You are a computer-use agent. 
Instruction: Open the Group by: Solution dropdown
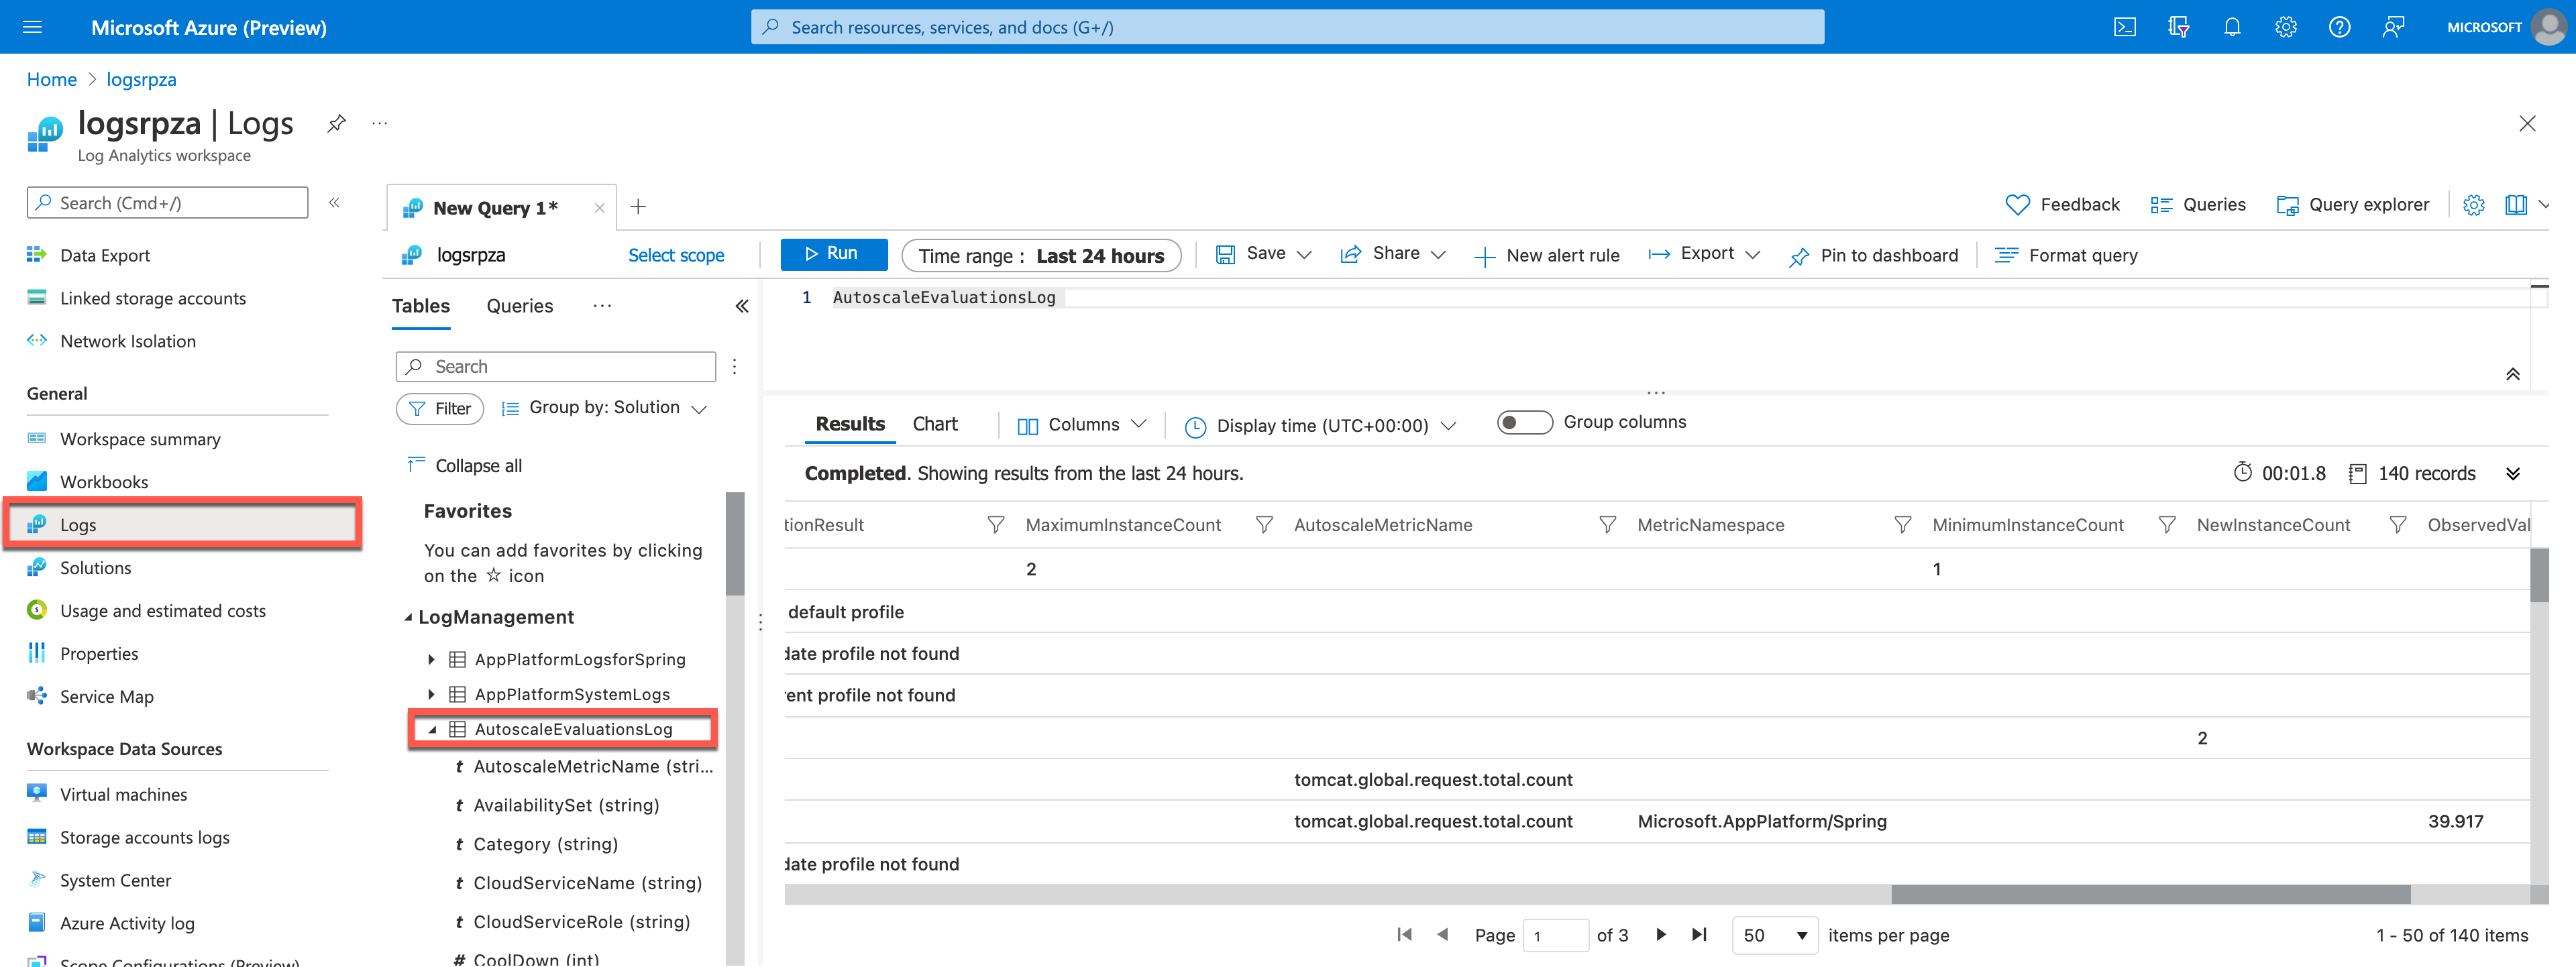[604, 408]
